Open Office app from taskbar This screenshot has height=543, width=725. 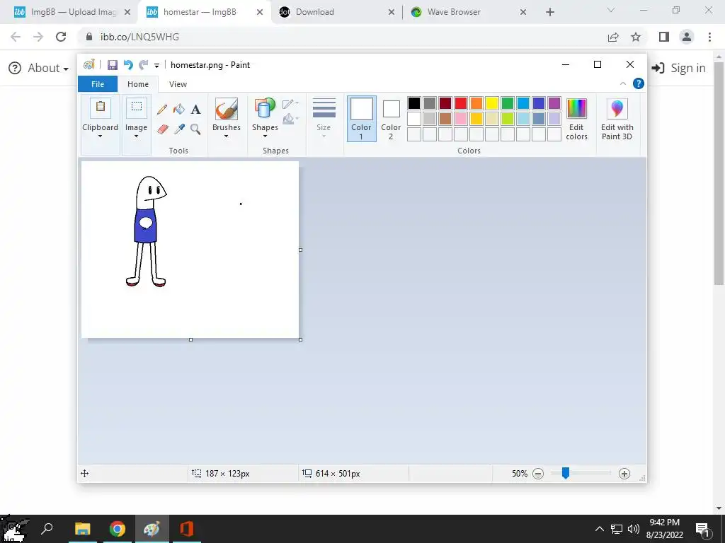click(187, 529)
